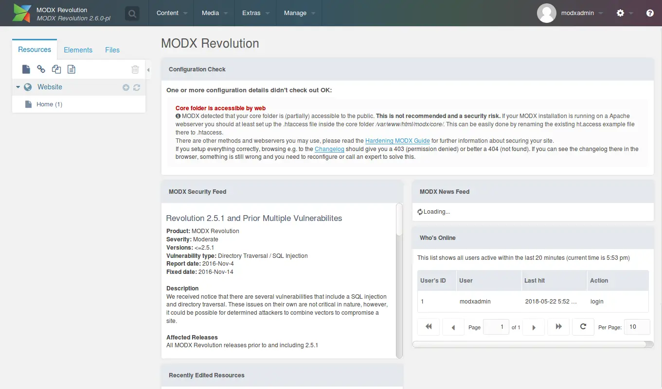This screenshot has height=389, width=662.
Task: Click the Home resource page icon
Action: click(28, 104)
